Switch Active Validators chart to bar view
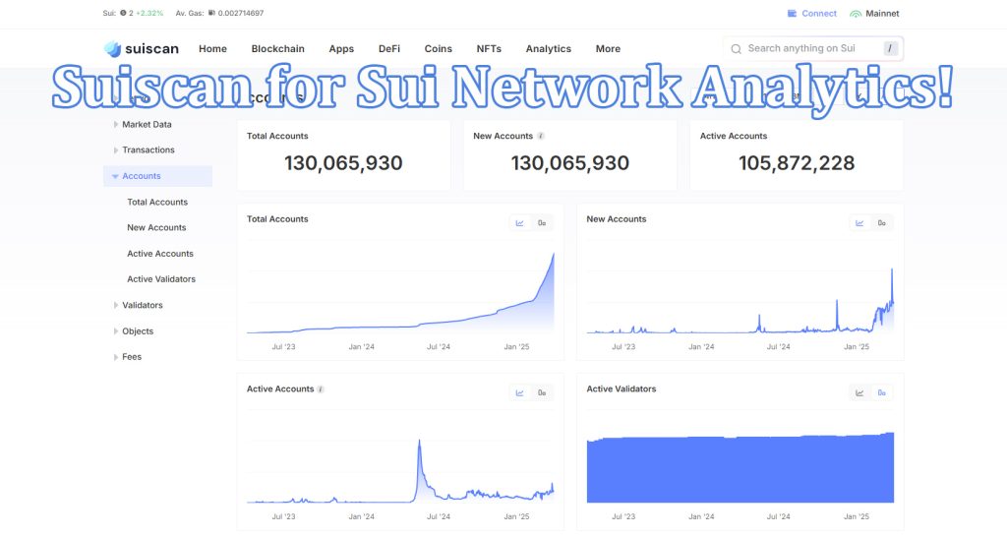 click(882, 392)
